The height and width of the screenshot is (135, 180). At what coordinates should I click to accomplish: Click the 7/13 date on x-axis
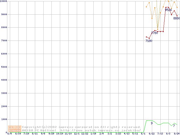point(160,134)
